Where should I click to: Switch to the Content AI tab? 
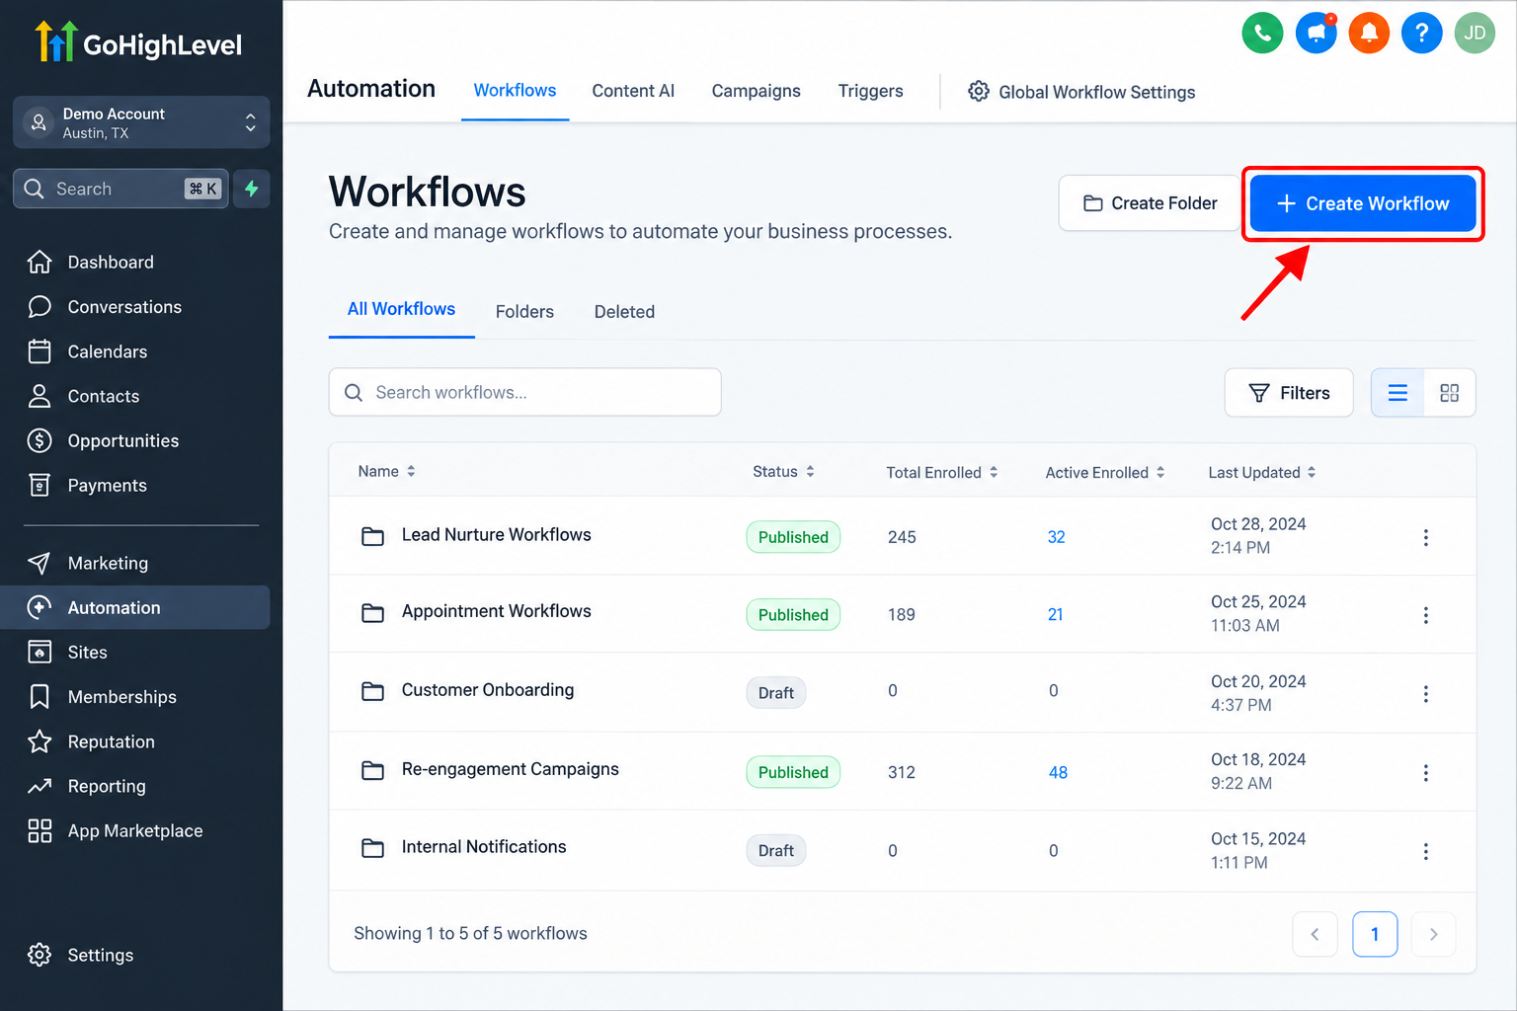click(633, 91)
